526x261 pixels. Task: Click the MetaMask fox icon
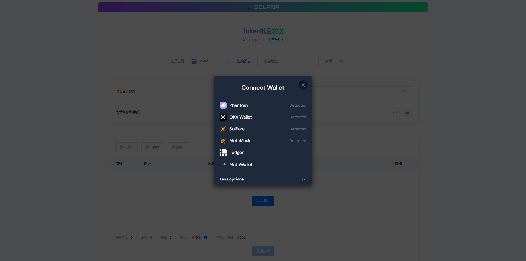click(x=223, y=141)
